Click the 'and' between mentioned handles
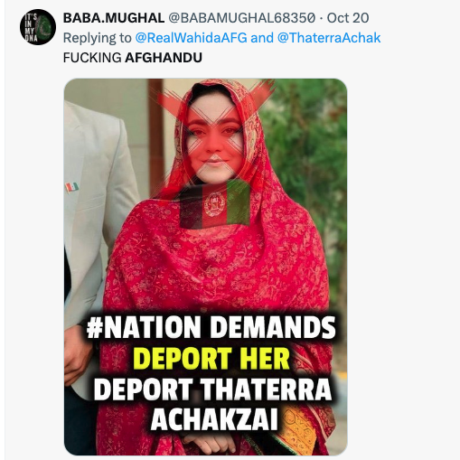This screenshot has width=460, height=460. tap(262, 38)
